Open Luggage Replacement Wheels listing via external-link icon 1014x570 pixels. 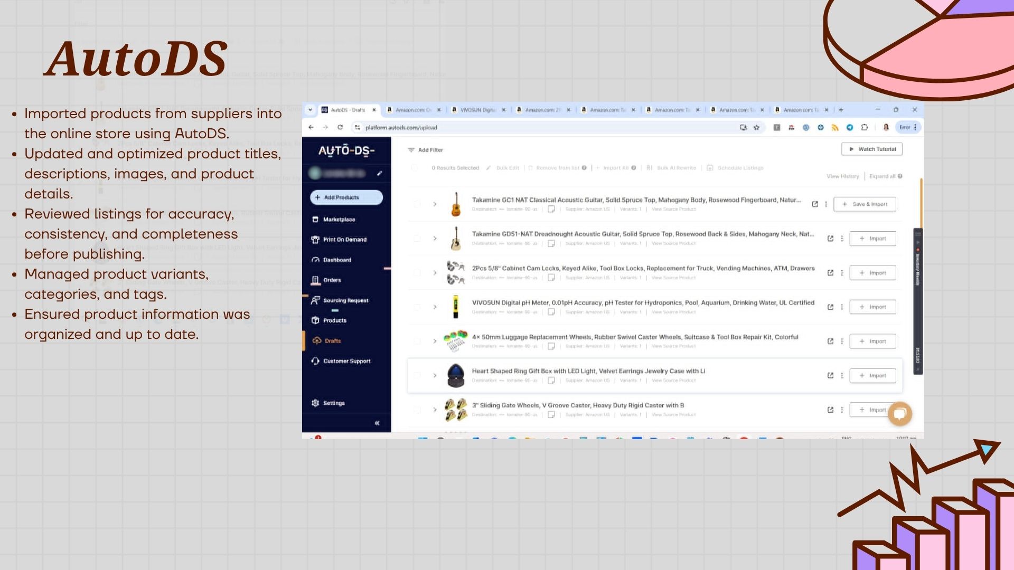click(x=830, y=341)
